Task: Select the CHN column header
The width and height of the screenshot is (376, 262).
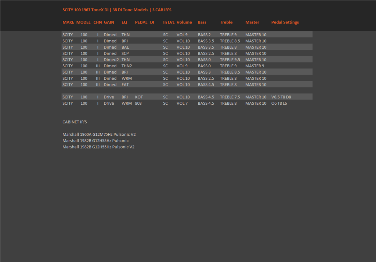Action: [x=98, y=22]
